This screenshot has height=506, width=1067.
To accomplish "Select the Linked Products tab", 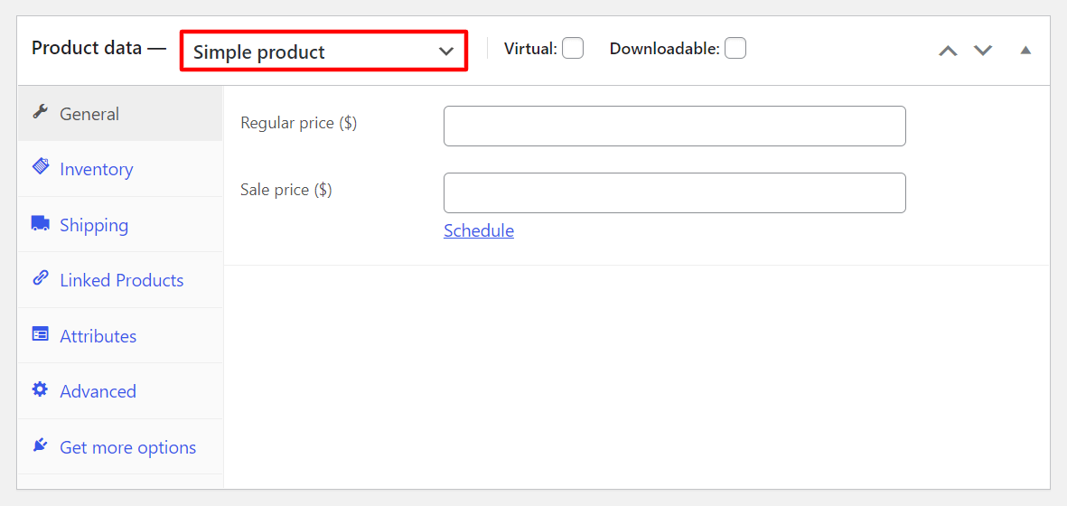I will tap(120, 280).
